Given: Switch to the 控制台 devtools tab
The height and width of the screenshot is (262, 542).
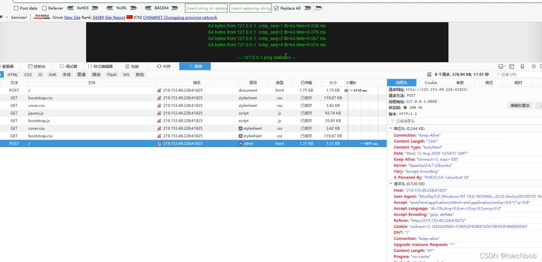Looking at the screenshot, I should tap(36, 66).
